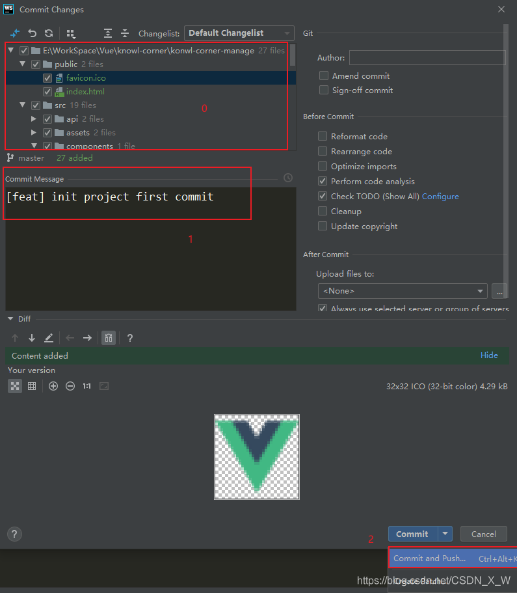Open the Upload files to <None> dropdown
Screen dimensions: 517x593
point(403,291)
